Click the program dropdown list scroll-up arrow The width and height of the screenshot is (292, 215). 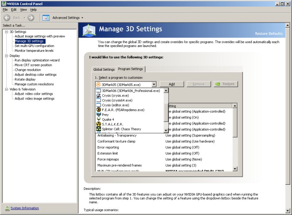click(166, 91)
